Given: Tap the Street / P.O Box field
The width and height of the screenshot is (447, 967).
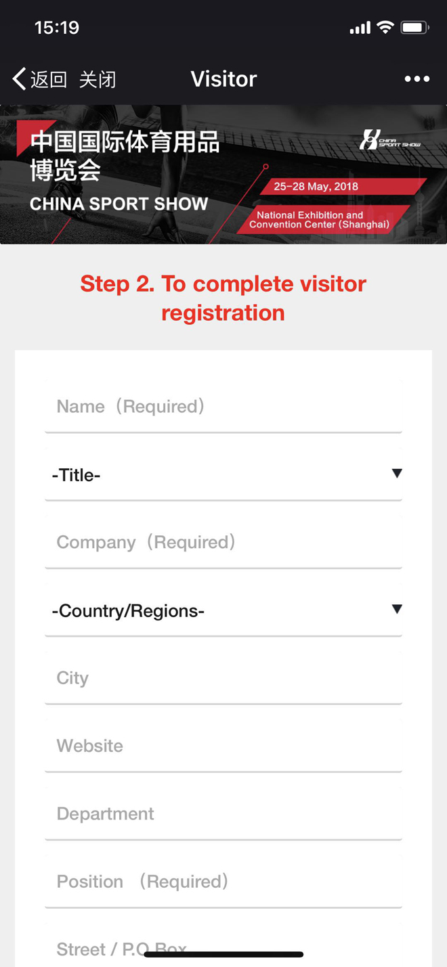Looking at the screenshot, I should point(223,945).
